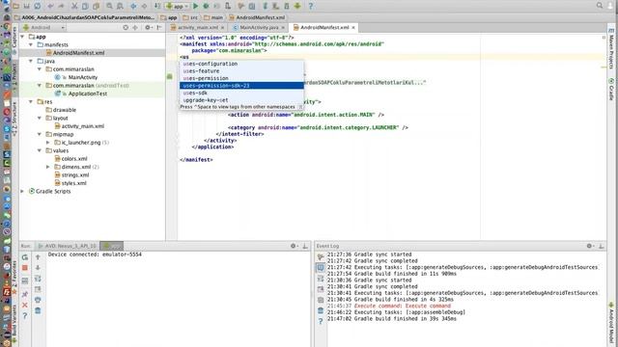Open the app run configuration dropdown
This screenshot has width=618, height=347.
click(x=177, y=6)
